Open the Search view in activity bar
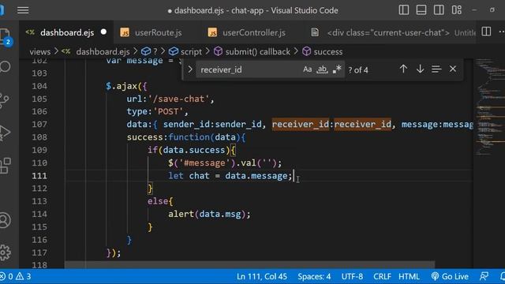 coord(6,66)
